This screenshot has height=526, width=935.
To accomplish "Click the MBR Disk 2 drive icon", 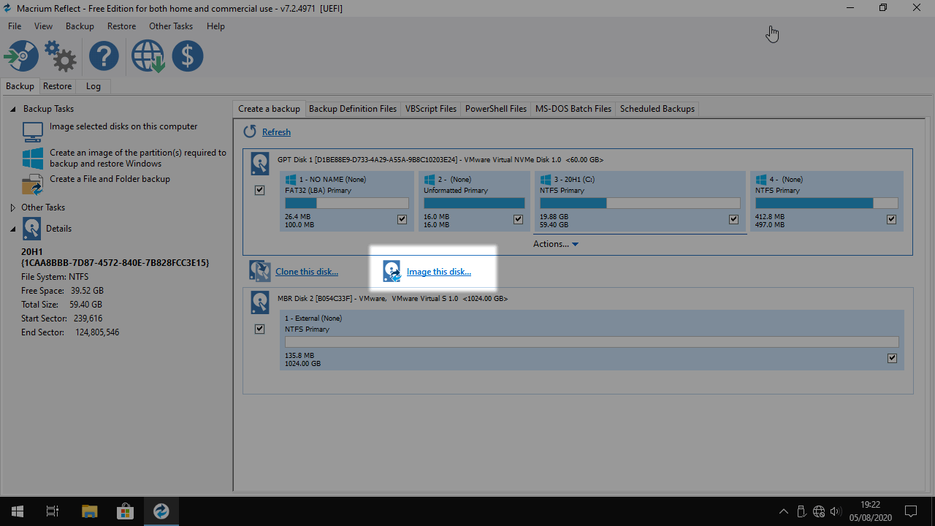I will (x=259, y=302).
